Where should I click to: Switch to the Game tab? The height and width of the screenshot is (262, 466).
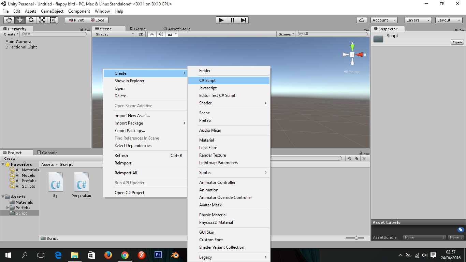coord(137,29)
